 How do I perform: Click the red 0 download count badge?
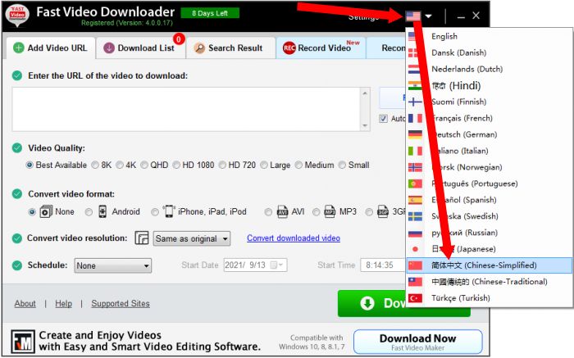[x=179, y=39]
